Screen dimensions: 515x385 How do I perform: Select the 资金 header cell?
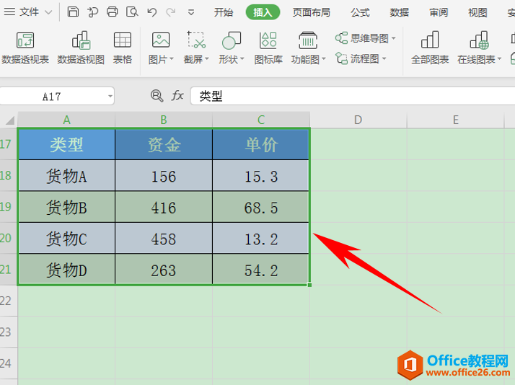(x=164, y=144)
